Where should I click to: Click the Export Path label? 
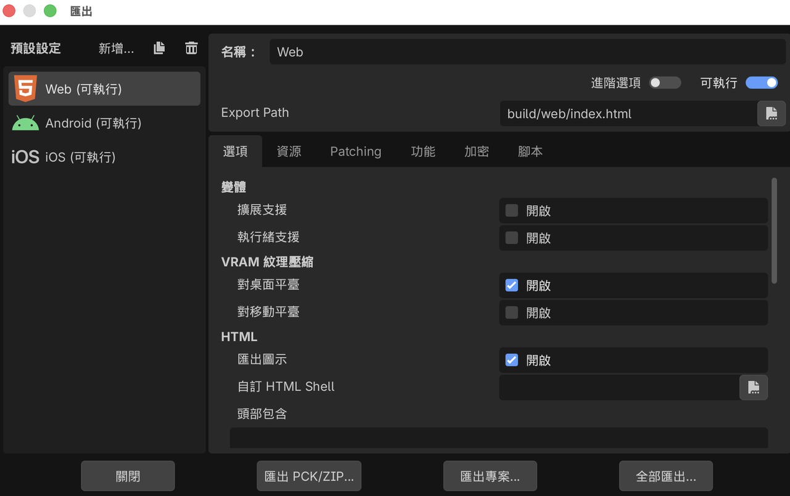pos(255,112)
